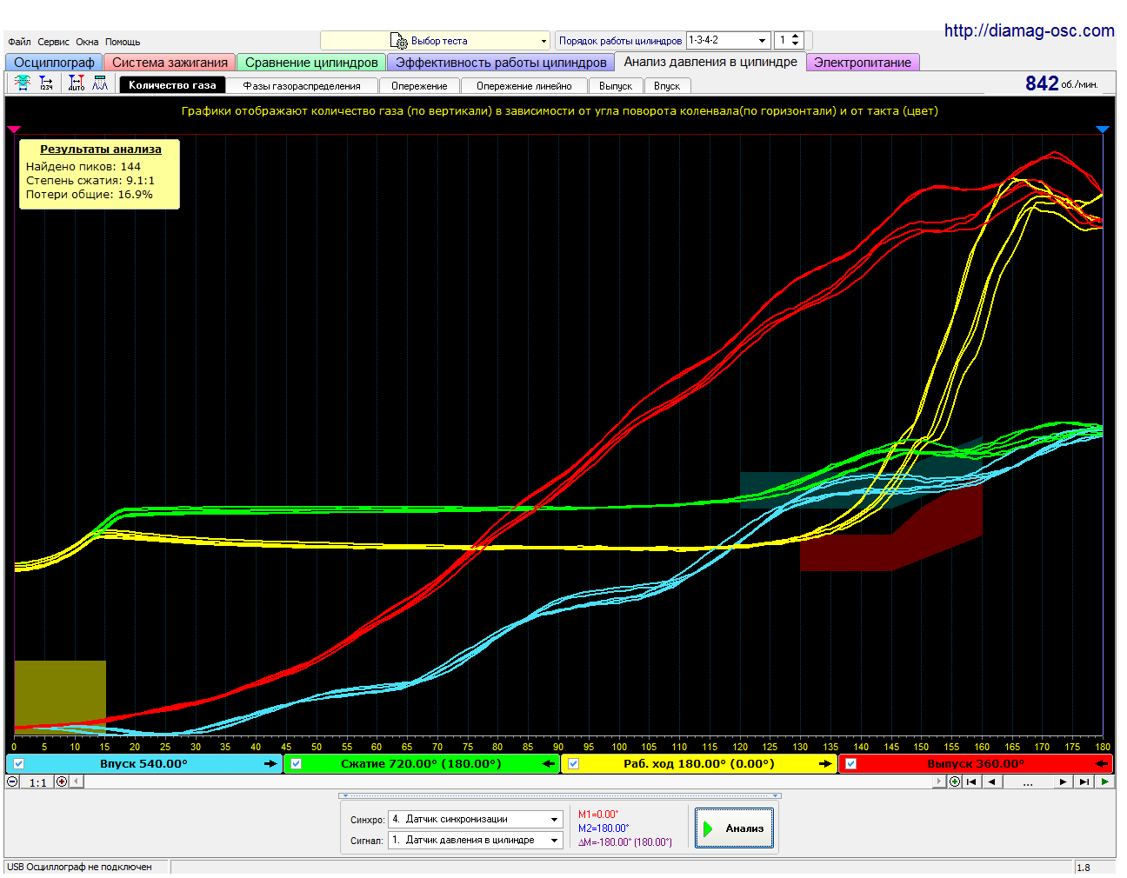Switch to the Система зажигания tab
This screenshot has height=878, width=1127.
click(170, 63)
